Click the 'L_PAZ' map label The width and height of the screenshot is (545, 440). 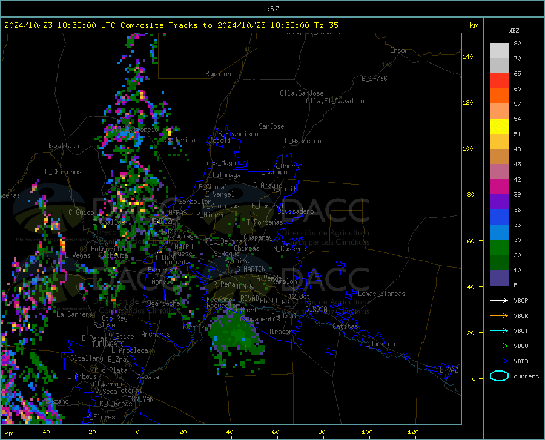click(x=449, y=370)
